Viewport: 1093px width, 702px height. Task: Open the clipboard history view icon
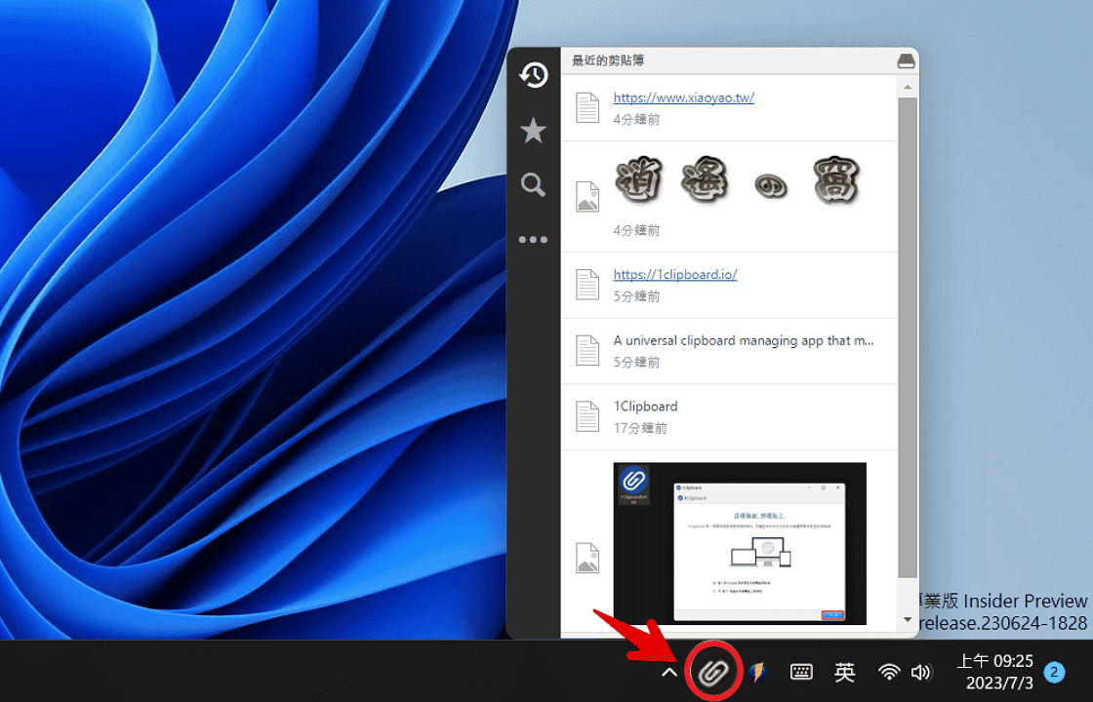tap(533, 74)
